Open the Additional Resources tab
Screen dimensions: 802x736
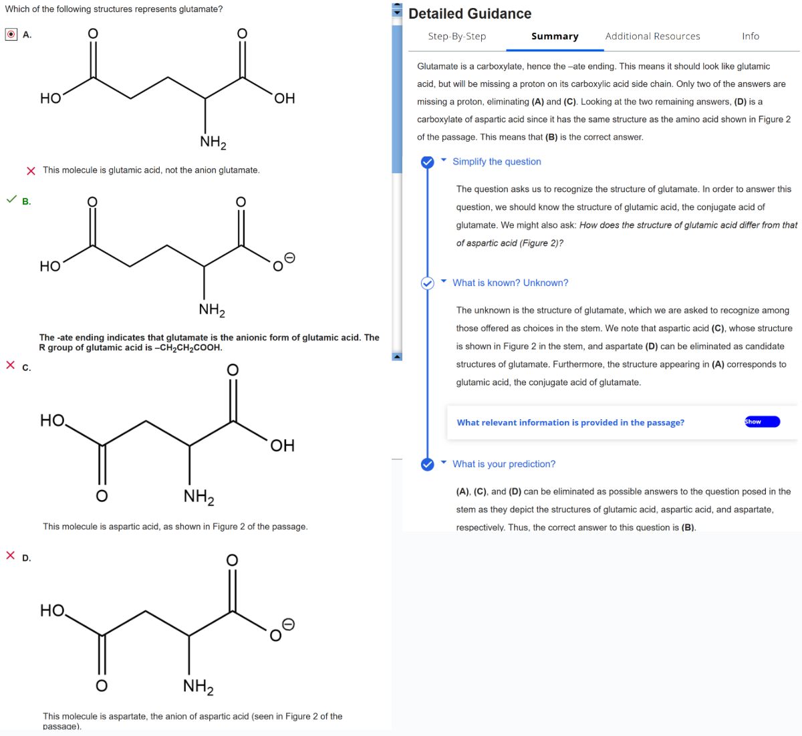[x=652, y=37]
